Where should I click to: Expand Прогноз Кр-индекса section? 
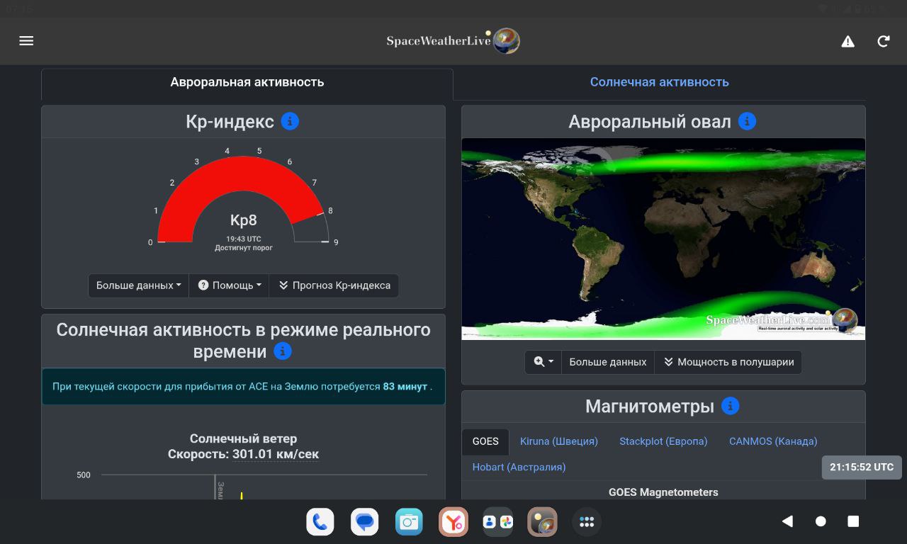click(x=334, y=285)
